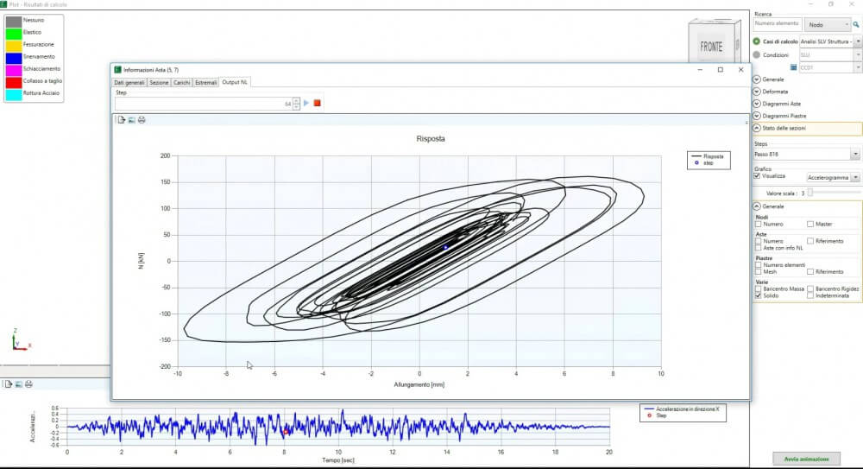Click the blue Snervamento legend swatch
The height and width of the screenshot is (469, 863).
(x=14, y=57)
